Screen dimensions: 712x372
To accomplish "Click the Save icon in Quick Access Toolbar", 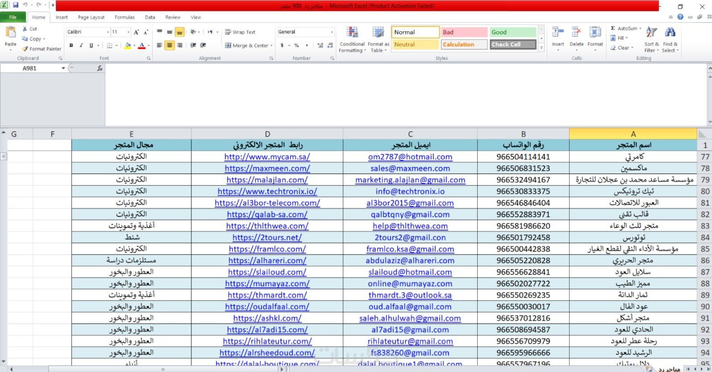I will (16, 5).
